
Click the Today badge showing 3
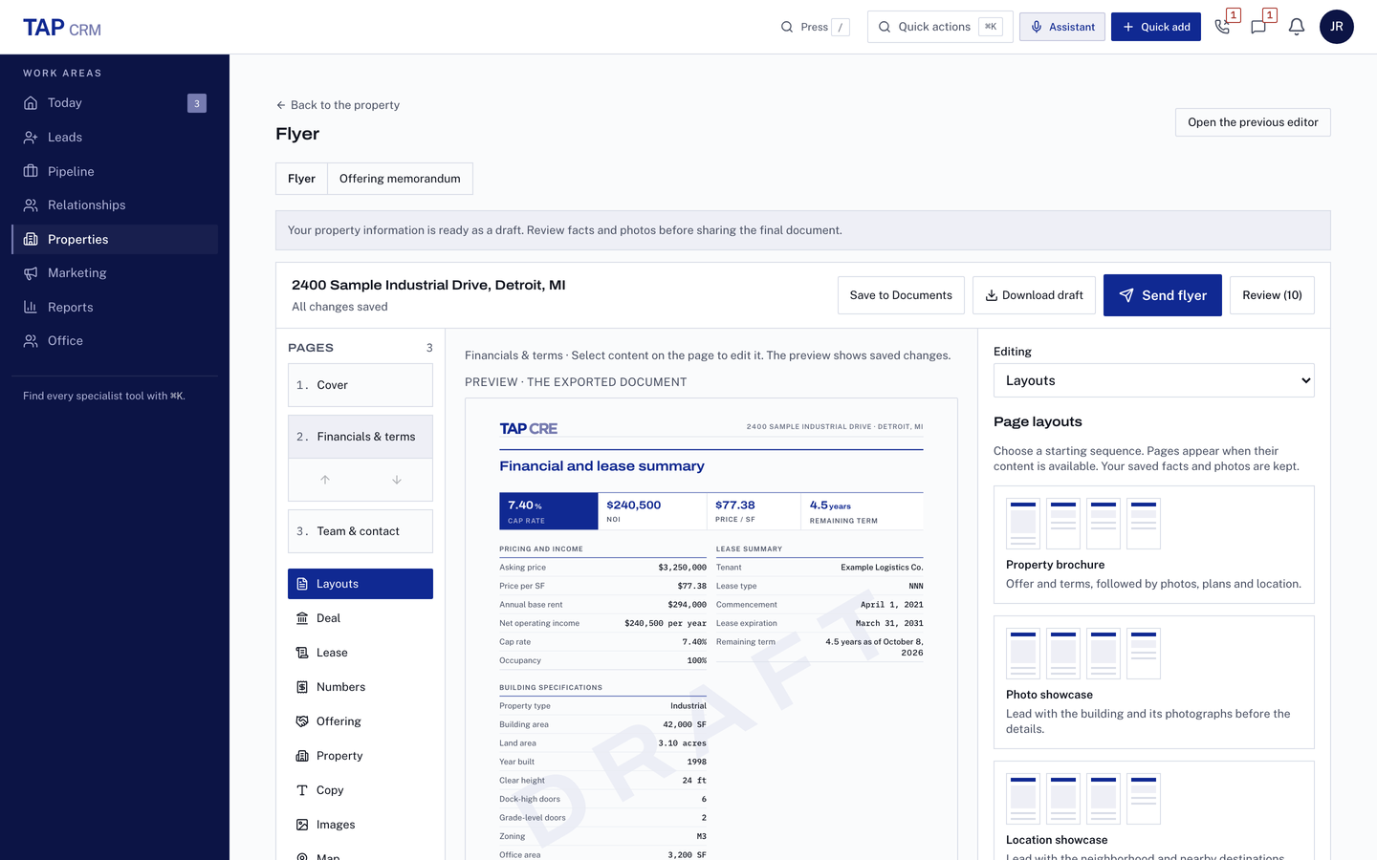click(197, 103)
